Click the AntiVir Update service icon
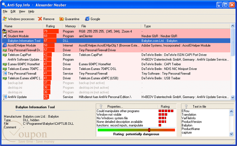The height and width of the screenshot is (146, 237). pos(5,97)
